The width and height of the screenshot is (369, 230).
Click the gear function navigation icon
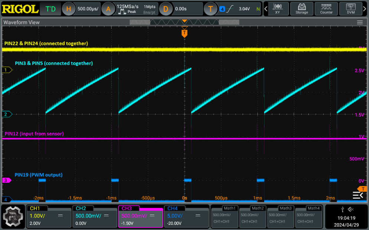(x=13, y=217)
